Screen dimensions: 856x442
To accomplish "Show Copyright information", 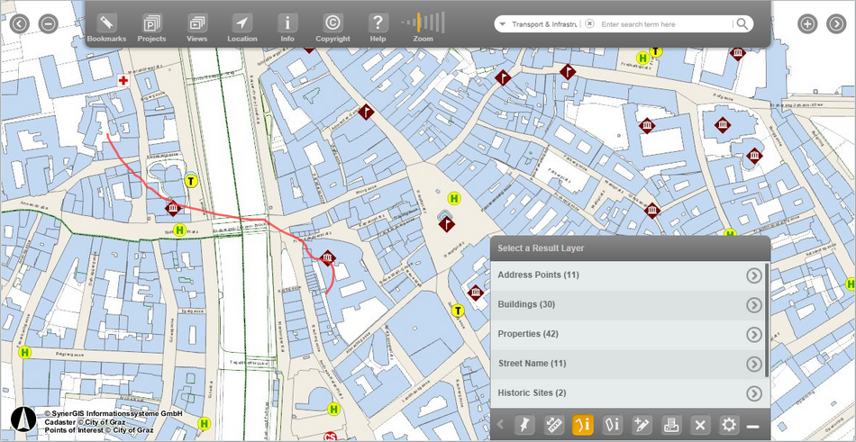I will click(x=332, y=28).
